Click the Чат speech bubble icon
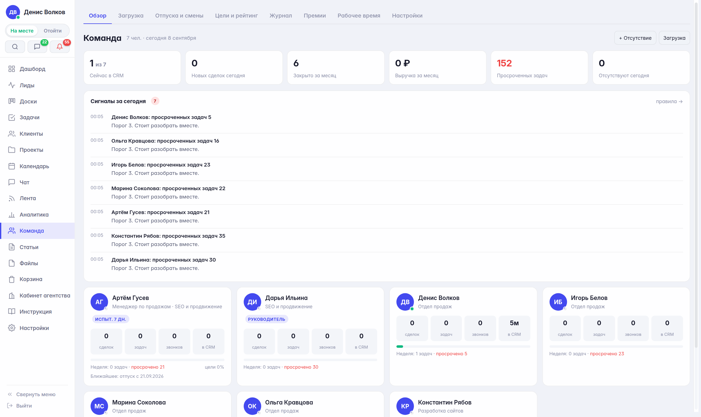This screenshot has height=417, width=701. pyautogui.click(x=11, y=182)
